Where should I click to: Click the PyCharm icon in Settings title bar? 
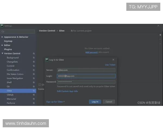[2, 26]
